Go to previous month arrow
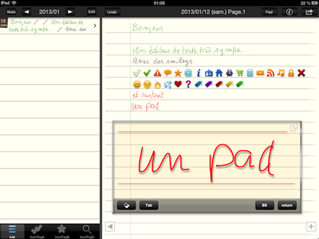The image size is (319, 239). point(27,12)
